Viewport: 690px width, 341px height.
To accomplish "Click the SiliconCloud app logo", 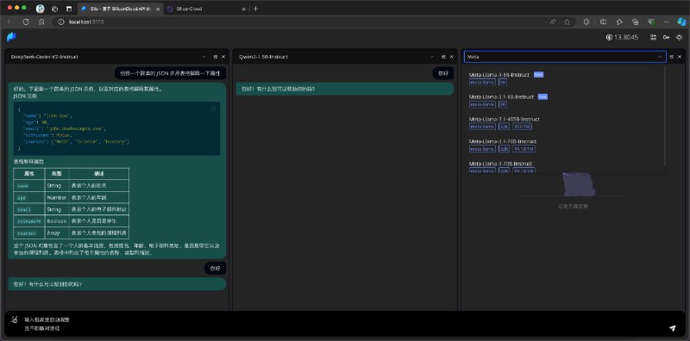I will click(11, 37).
